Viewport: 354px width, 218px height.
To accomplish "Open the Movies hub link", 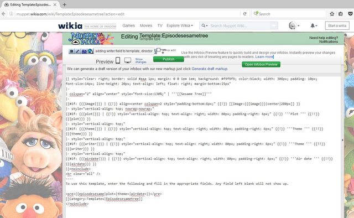I will click(146, 25).
